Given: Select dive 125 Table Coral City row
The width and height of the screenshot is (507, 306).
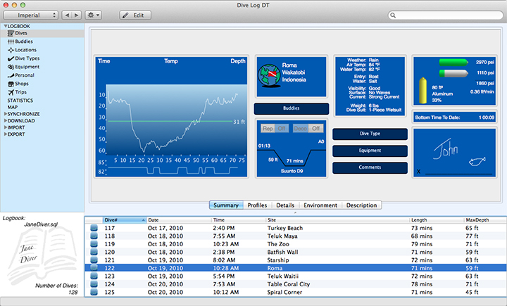Looking at the screenshot, I should click(x=282, y=283).
